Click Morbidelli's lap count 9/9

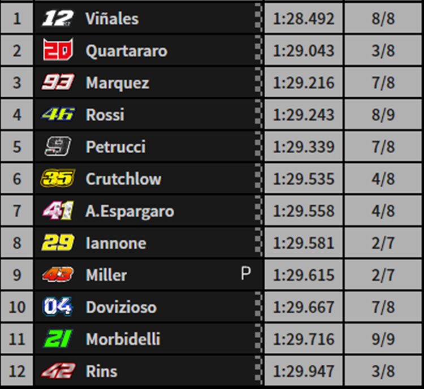(383, 339)
